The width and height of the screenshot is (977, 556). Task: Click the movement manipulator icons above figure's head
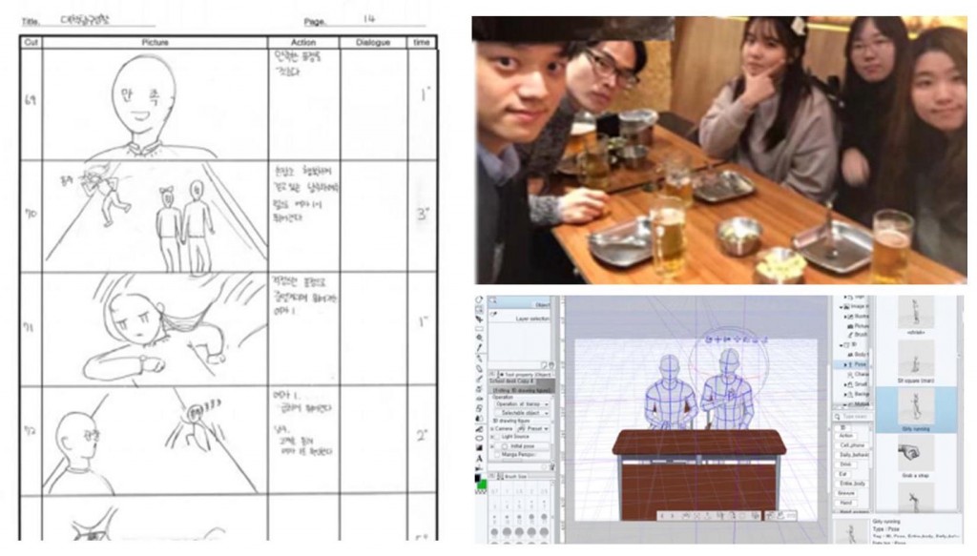727,338
